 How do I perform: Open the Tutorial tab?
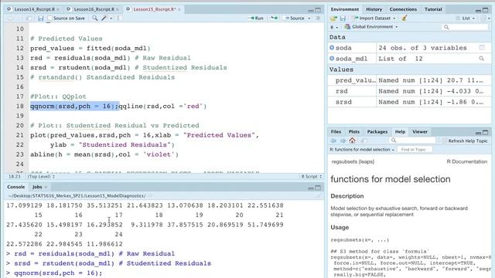[433, 9]
